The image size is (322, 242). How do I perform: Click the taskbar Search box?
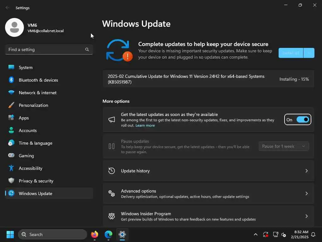coord(53,234)
